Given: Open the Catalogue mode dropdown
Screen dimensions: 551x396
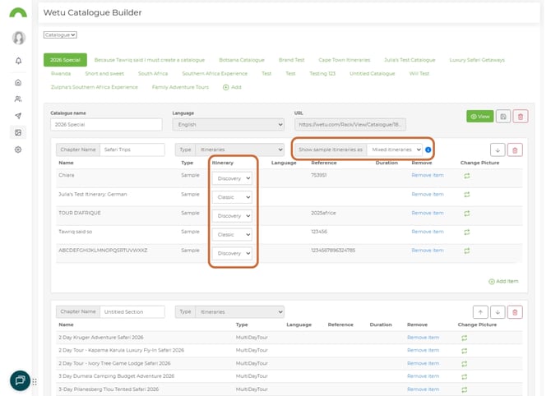Looking at the screenshot, I should pos(60,35).
